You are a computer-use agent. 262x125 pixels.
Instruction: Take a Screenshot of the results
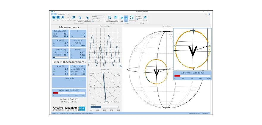132,18
